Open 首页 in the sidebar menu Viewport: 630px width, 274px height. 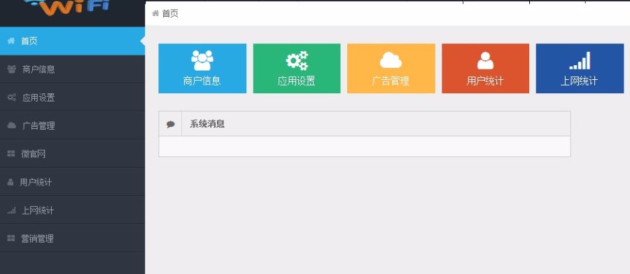72,41
